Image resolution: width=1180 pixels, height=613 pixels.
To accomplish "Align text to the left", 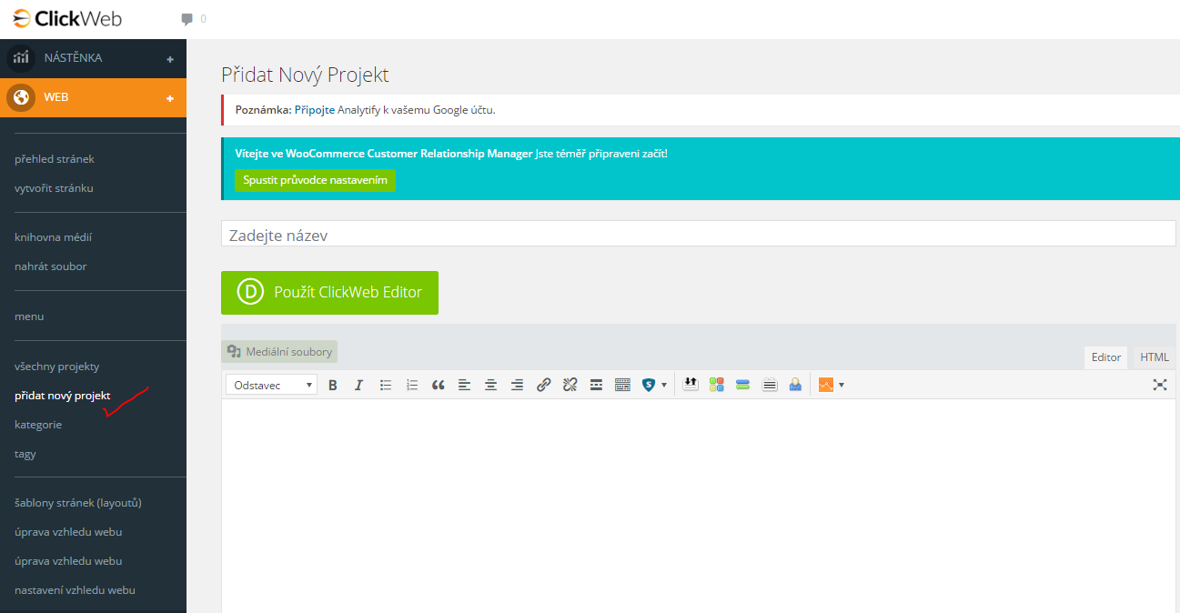I will [x=464, y=385].
